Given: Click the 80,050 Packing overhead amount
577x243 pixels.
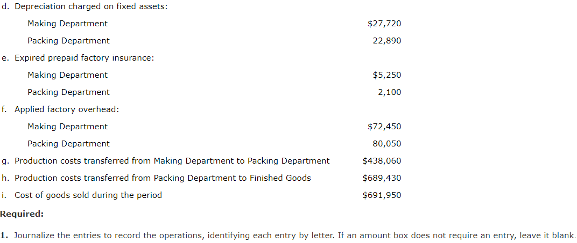Looking at the screenshot, I should pyautogui.click(x=387, y=144).
